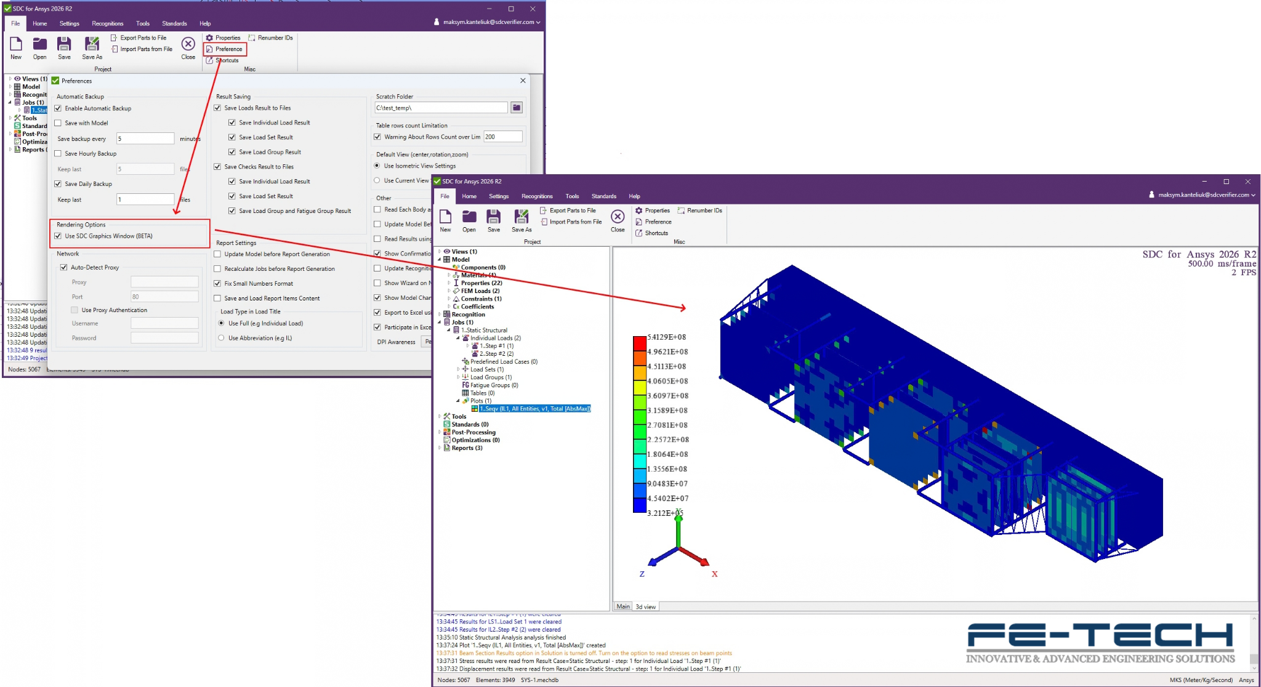This screenshot has width=1261, height=687.
Task: Click Renumber IDs in the back window ribbon
Action: (x=270, y=38)
